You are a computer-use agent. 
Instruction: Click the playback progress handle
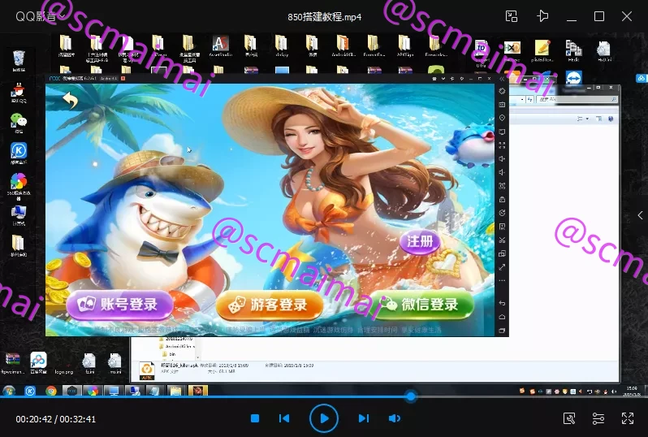[410, 396]
